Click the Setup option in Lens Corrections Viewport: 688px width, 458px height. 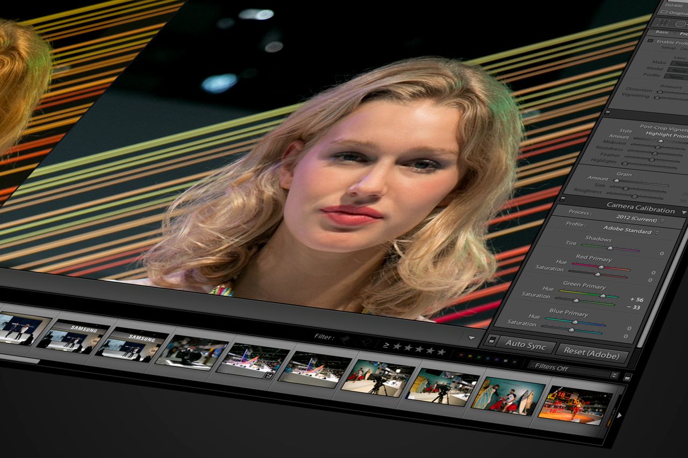click(668, 48)
